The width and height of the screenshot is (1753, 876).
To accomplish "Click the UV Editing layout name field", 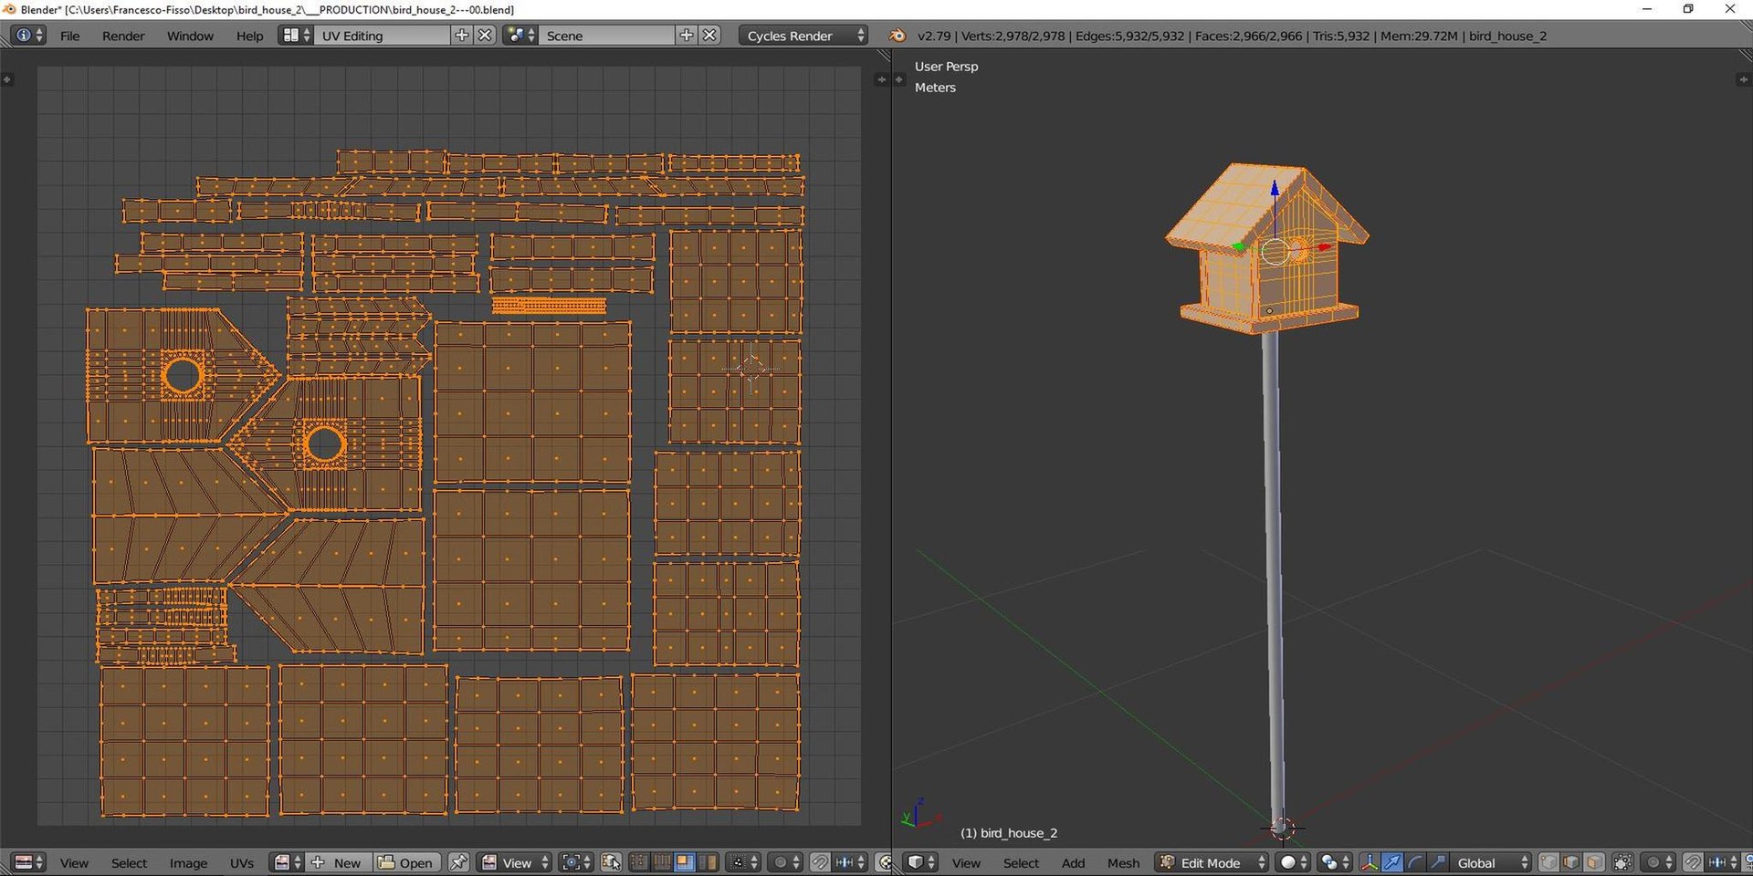I will pos(383,36).
